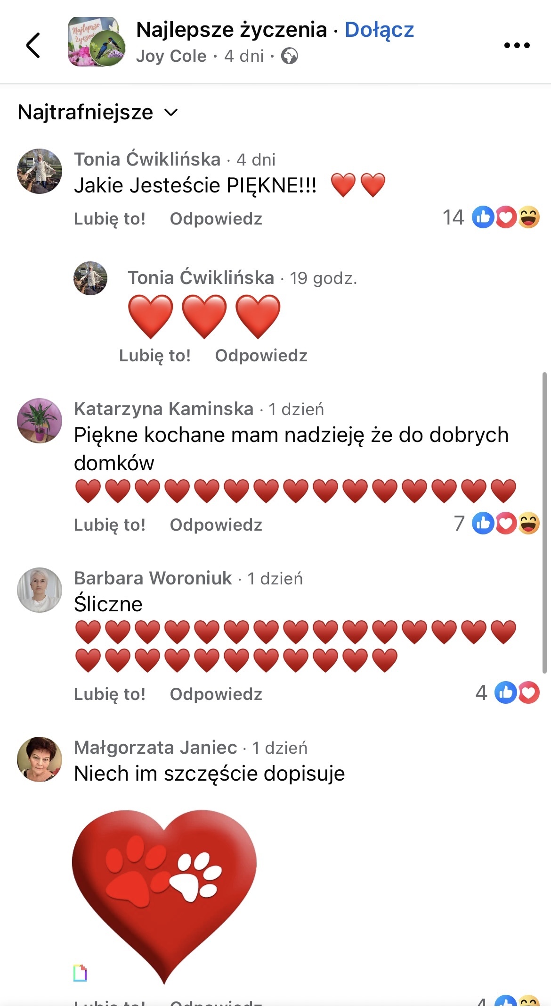
Task: Like Katarzyna Kaminska's comment with Lubię to!
Action: coord(110,525)
